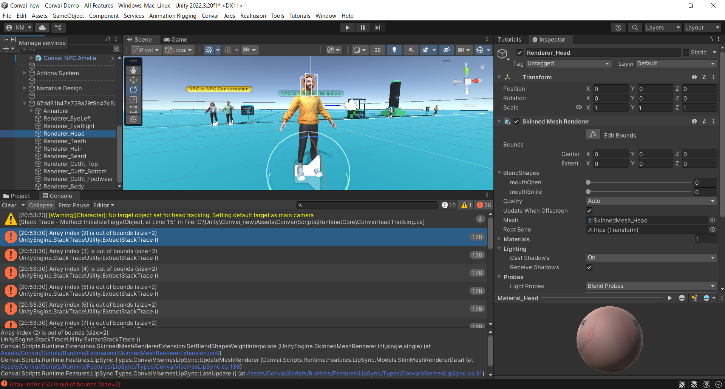Collapse the BlendShapes section
The height and width of the screenshot is (389, 725).
499,173
